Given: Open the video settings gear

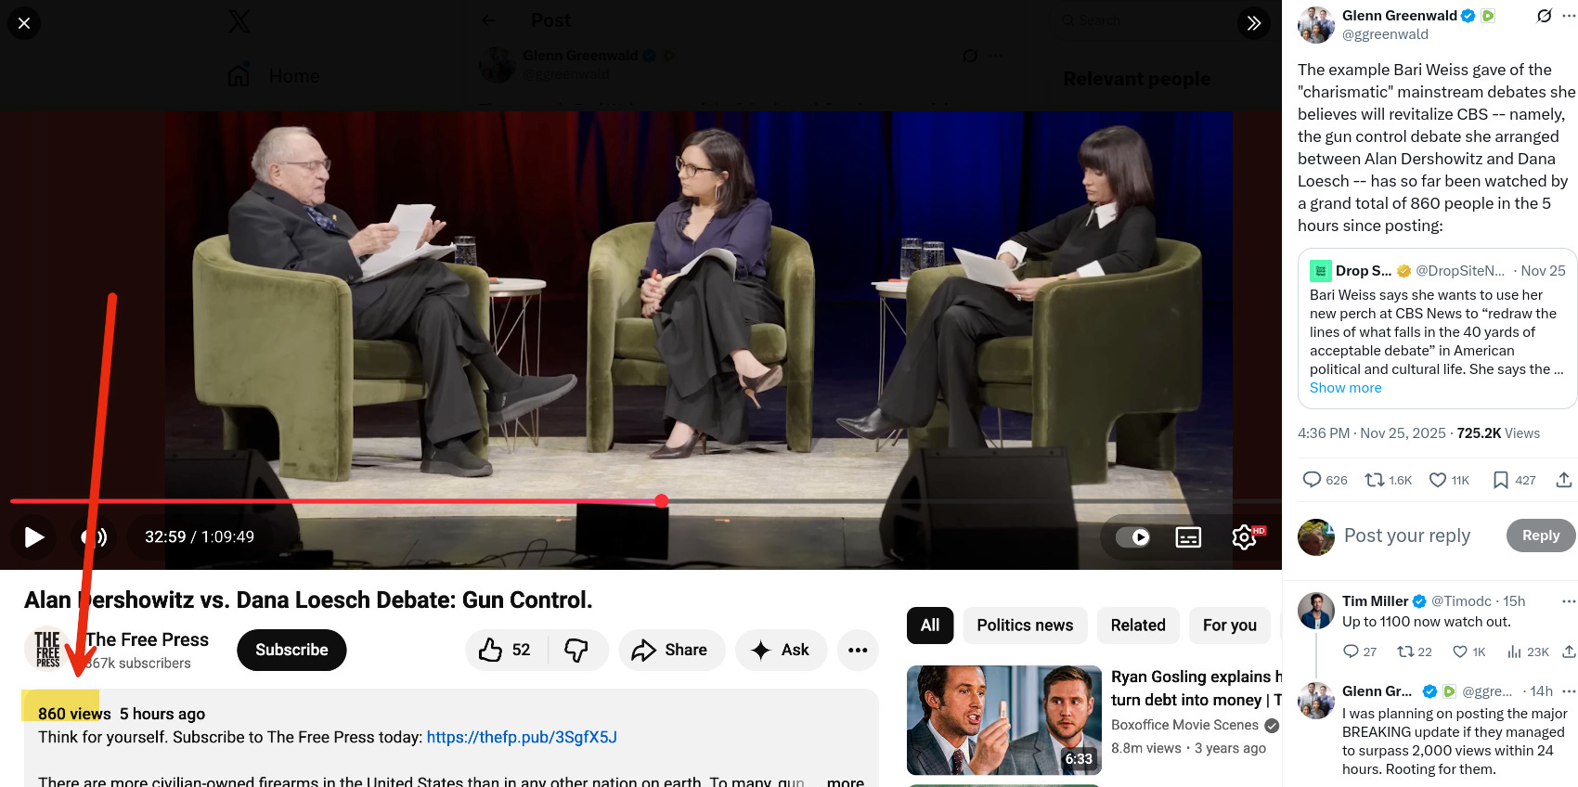Looking at the screenshot, I should click(x=1244, y=537).
